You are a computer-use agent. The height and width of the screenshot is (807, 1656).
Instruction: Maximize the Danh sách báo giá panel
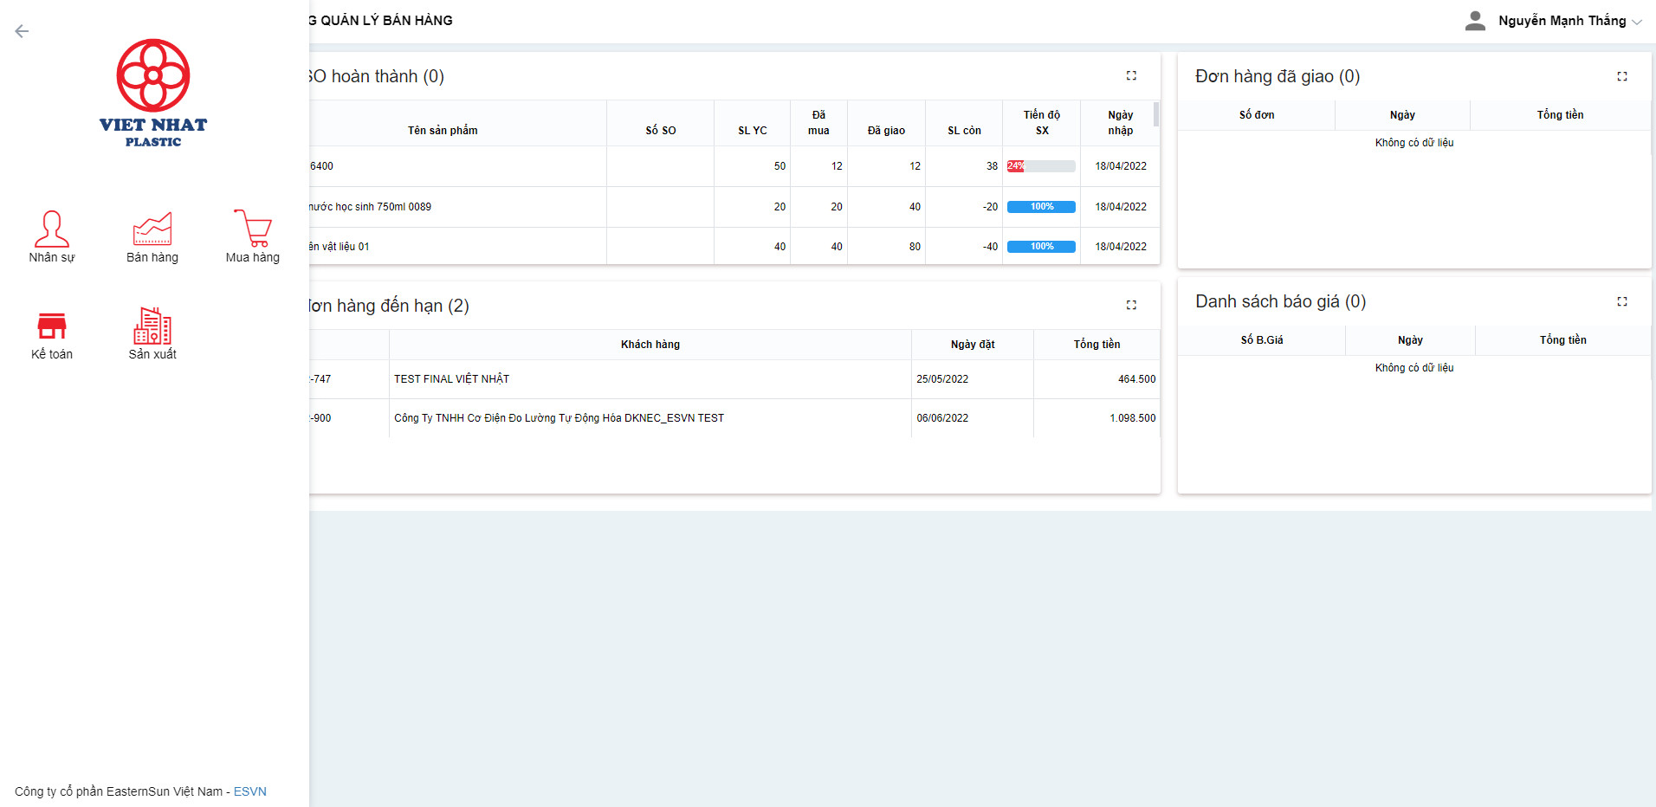(1622, 301)
